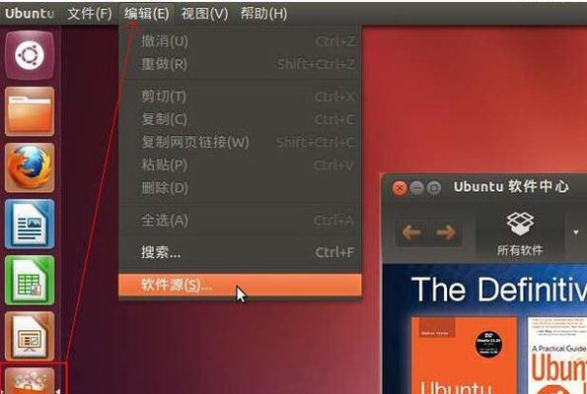Image resolution: width=587 pixels, height=394 pixels.
Task: Collapse the 编辑(E) menu
Action: coord(147,14)
